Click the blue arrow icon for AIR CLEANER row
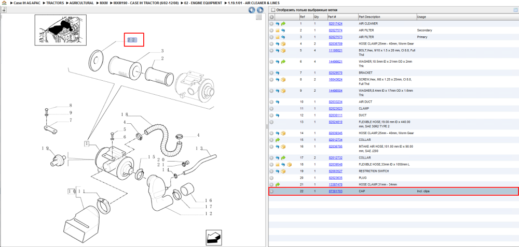The image size is (519, 247). 277,24
